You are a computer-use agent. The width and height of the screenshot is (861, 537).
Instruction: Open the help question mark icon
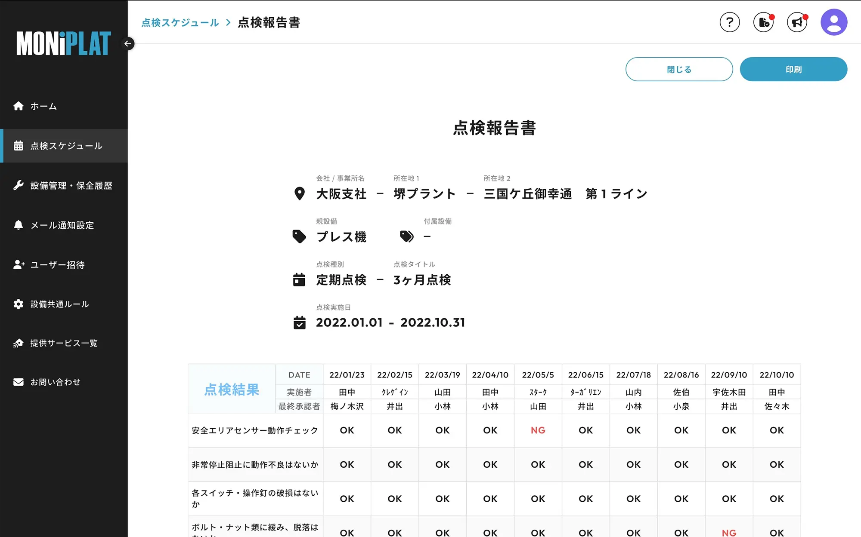click(x=730, y=22)
